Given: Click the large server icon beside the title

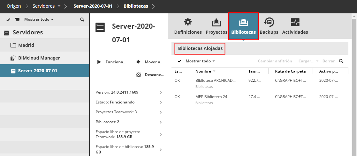Looking at the screenshot, I should tap(100, 27).
